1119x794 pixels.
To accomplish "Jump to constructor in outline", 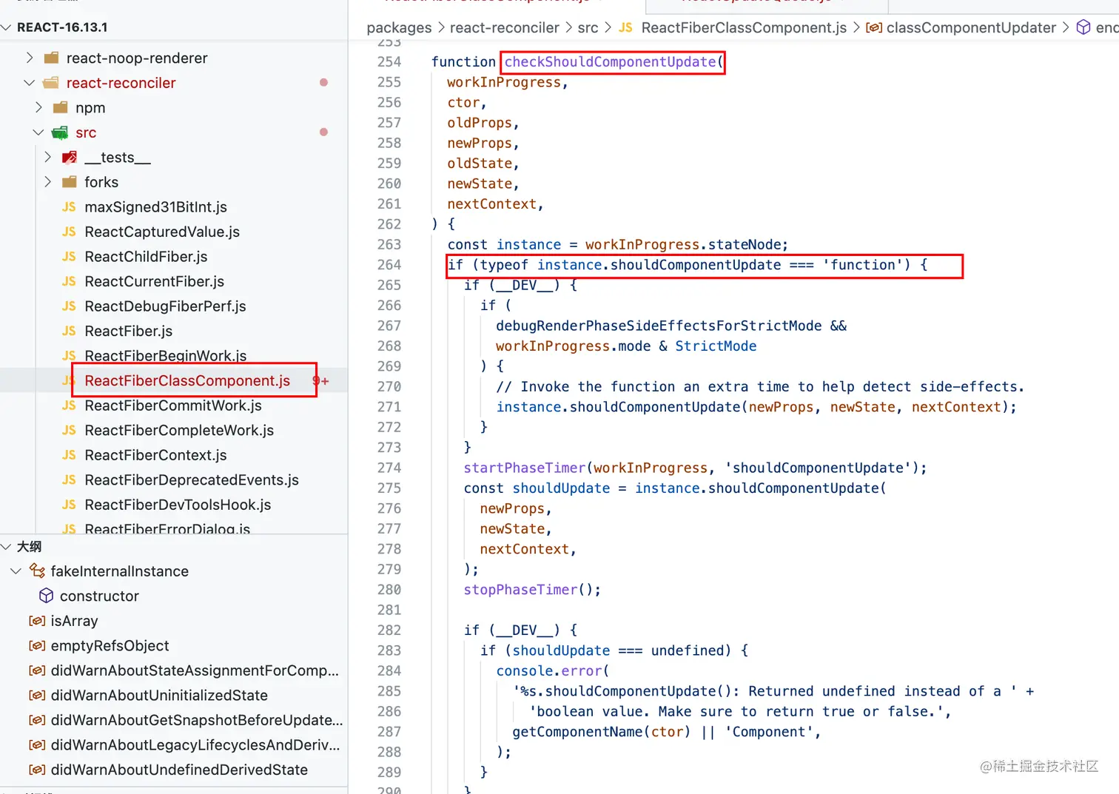I will tap(99, 596).
